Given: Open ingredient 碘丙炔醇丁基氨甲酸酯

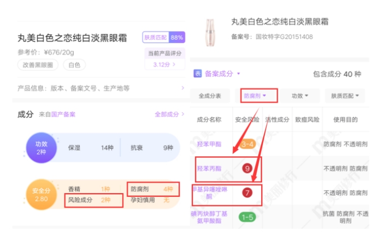Looking at the screenshot, I should [x=209, y=217].
